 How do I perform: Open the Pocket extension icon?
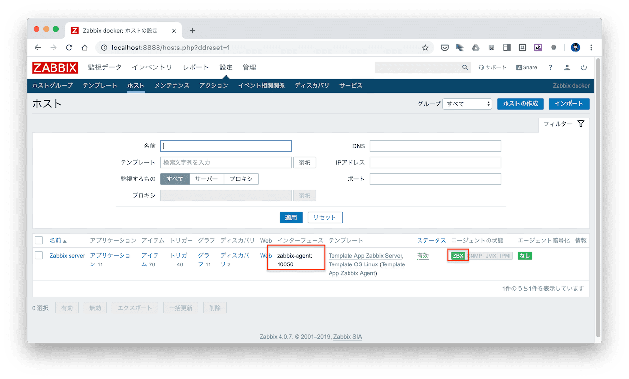pos(444,48)
